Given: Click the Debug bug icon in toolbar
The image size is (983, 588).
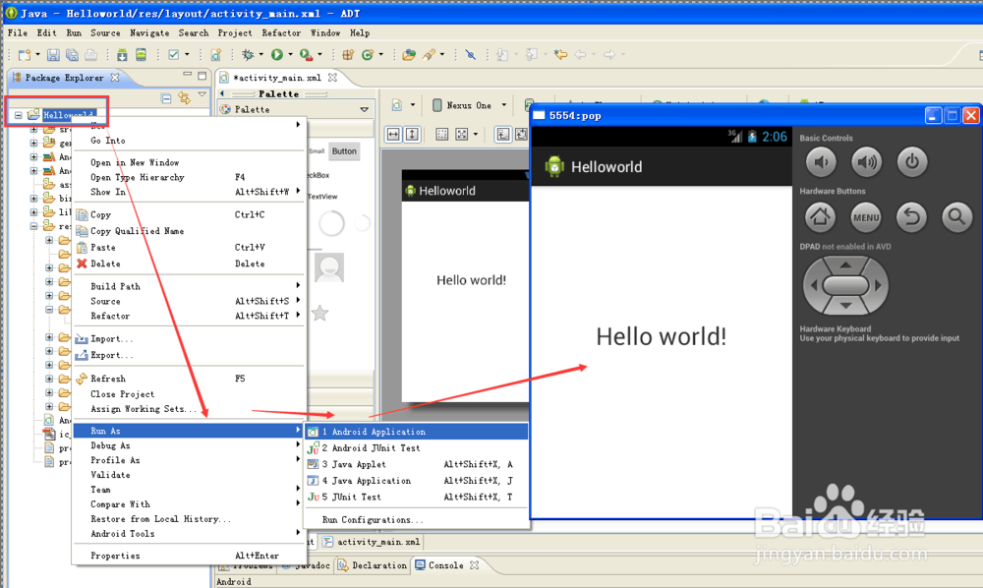Looking at the screenshot, I should [249, 55].
